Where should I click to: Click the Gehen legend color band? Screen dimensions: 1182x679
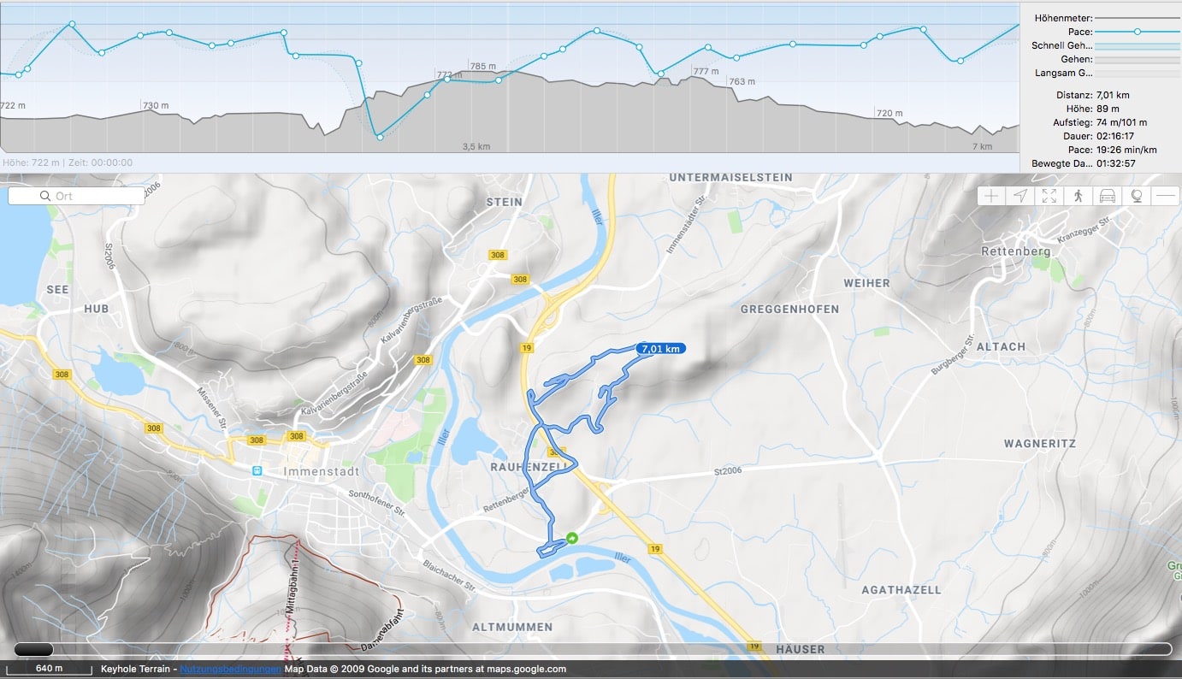coord(1137,60)
